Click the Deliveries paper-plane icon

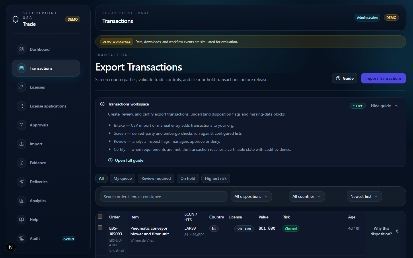pos(22,182)
